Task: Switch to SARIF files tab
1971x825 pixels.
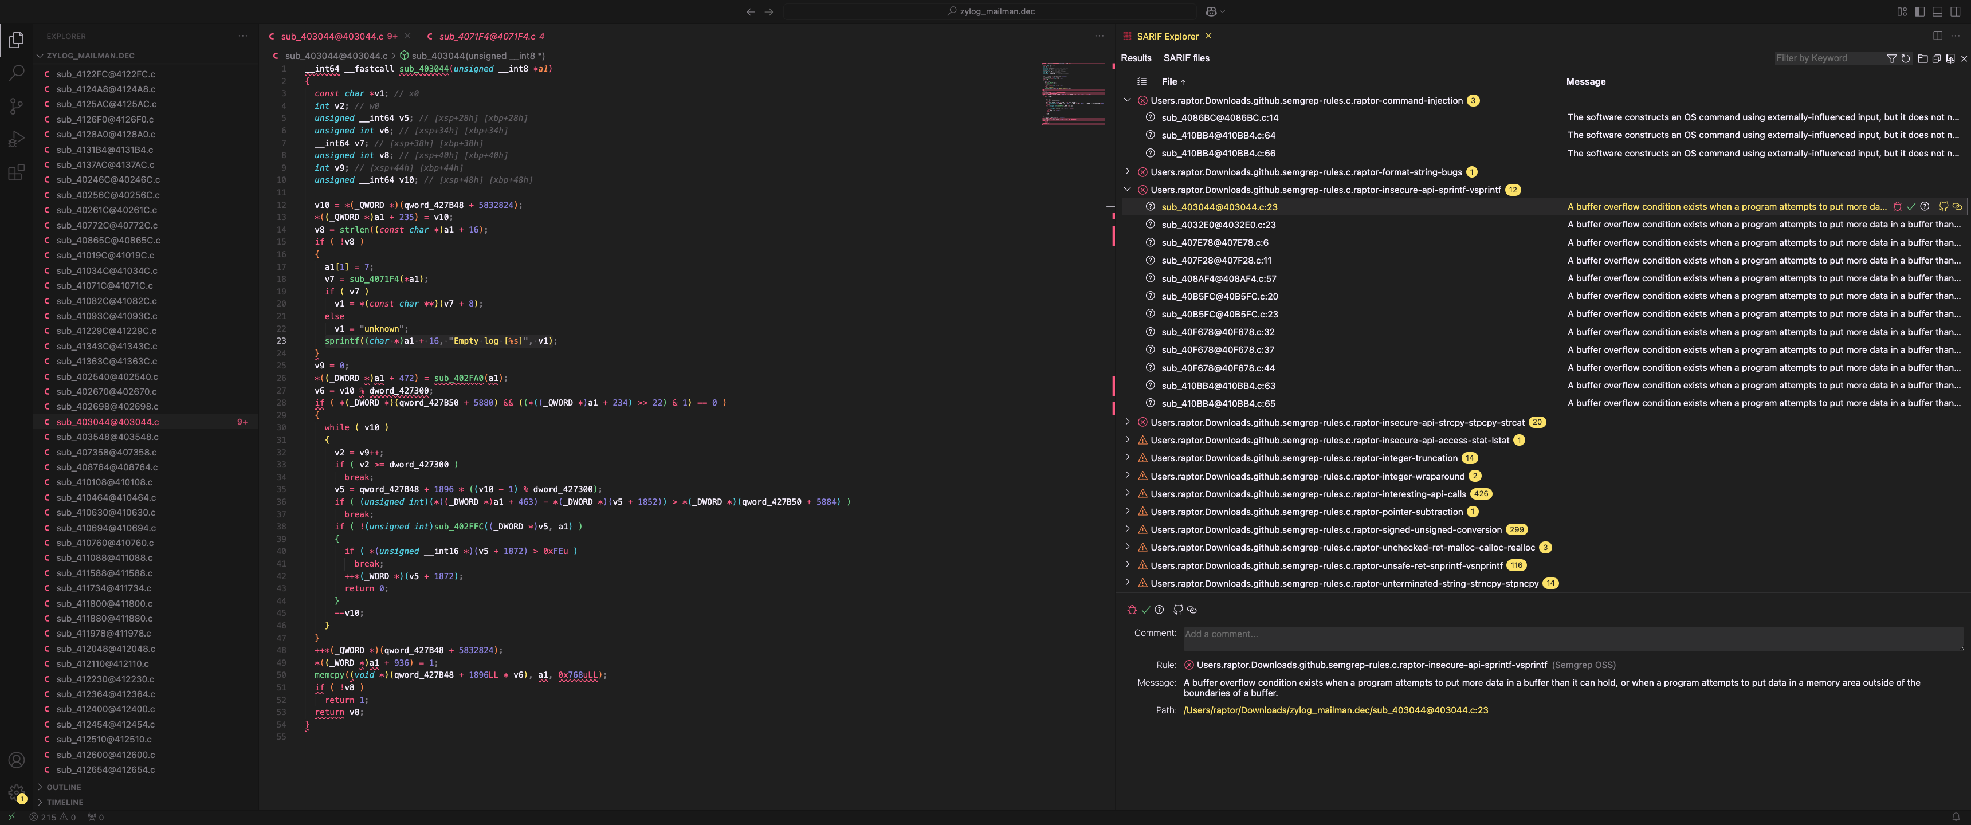Action: [x=1186, y=58]
